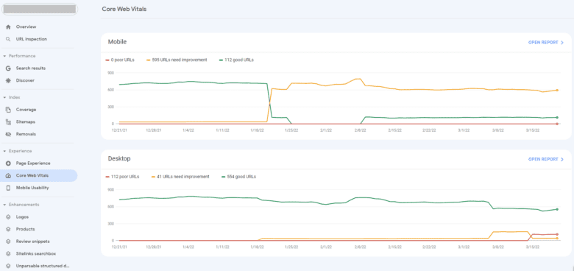Click the Mobile 595 URLs need improvement legend
The width and height of the screenshot is (574, 271).
pos(177,60)
